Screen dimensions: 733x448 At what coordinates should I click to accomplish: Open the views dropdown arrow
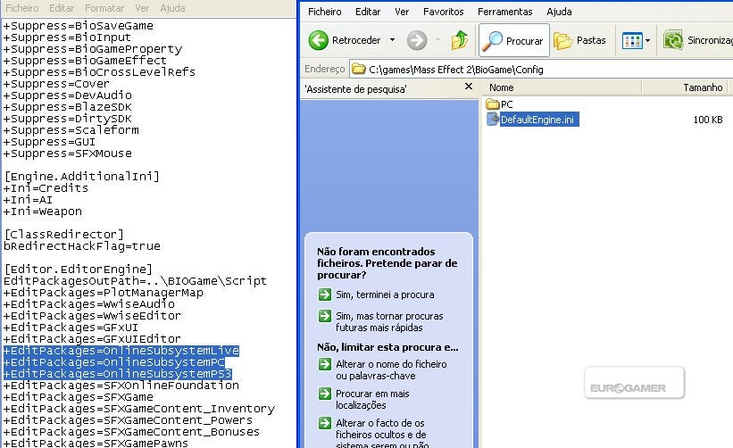pyautogui.click(x=647, y=41)
